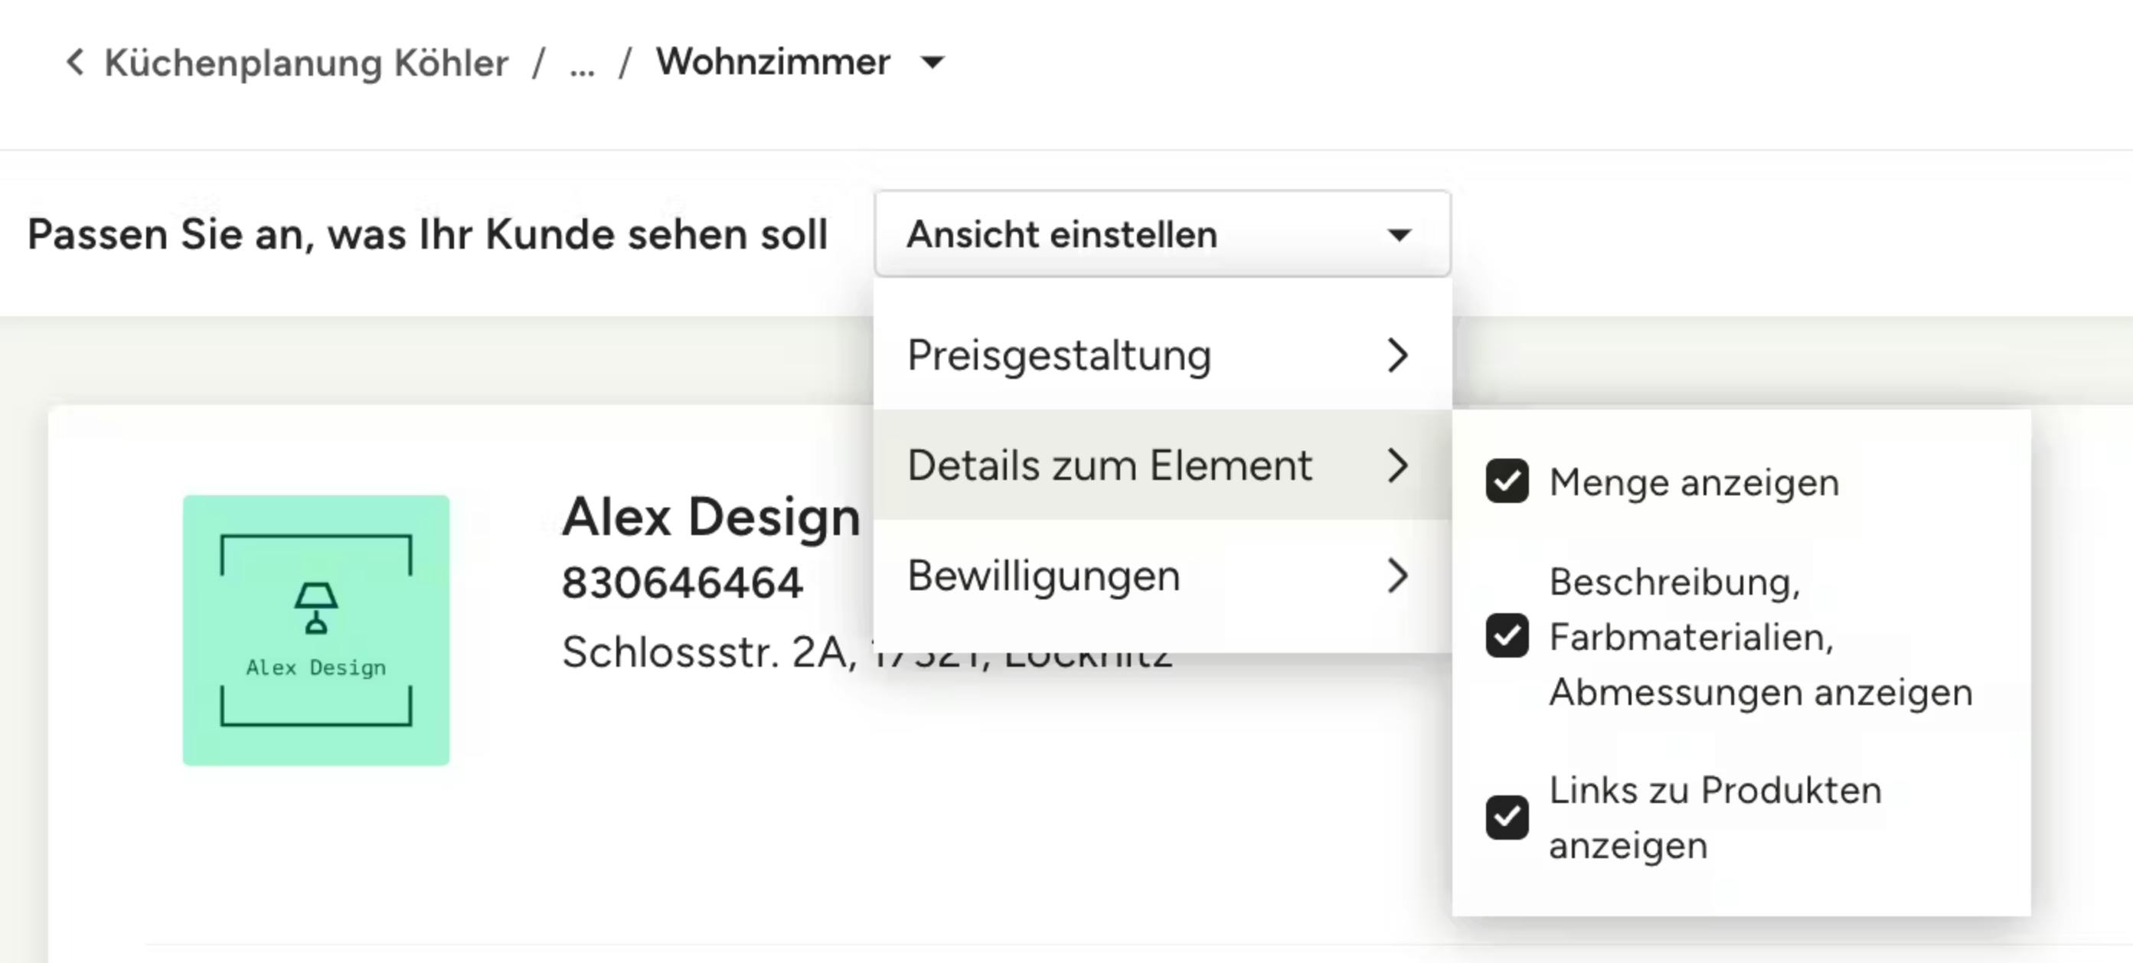Screen dimensions: 2133x963
Task: Open the Bewilligungen submenu
Action: (x=1044, y=576)
